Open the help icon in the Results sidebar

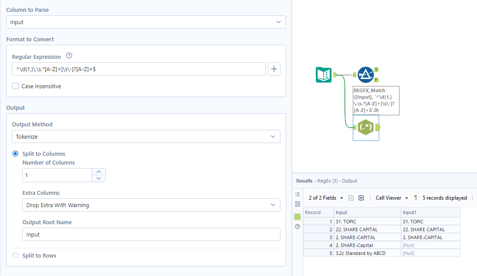(298, 226)
